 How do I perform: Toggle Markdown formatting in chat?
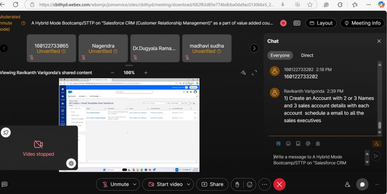[x=279, y=144]
